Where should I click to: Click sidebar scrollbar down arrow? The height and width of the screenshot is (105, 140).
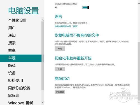click(43, 102)
